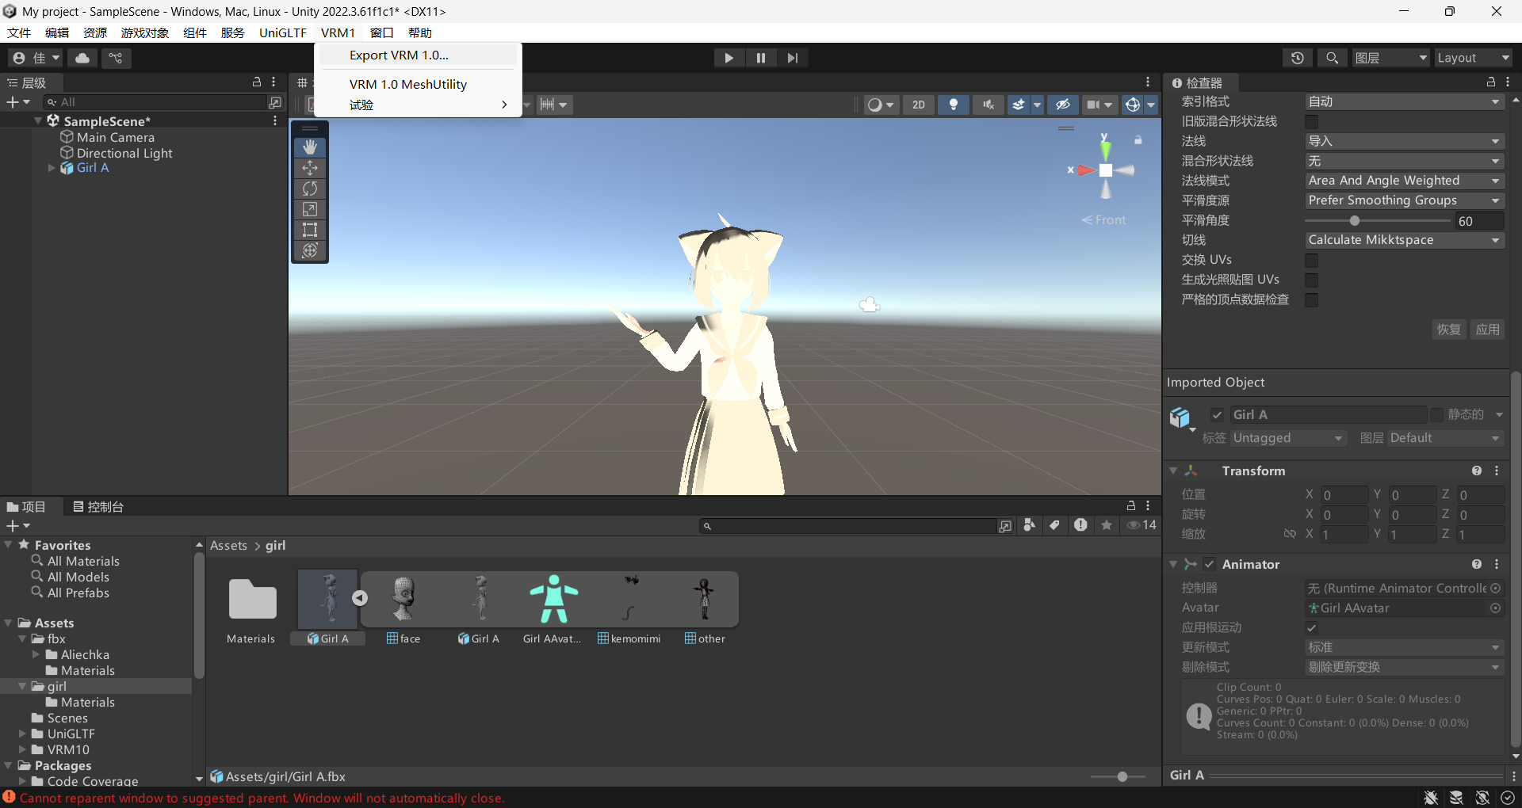
Task: Open global search magnifier icon
Action: [x=1332, y=58]
